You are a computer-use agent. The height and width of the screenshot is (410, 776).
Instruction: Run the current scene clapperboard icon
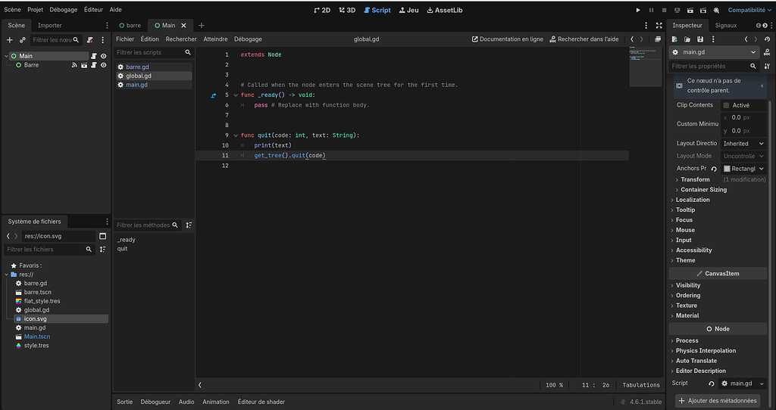690,10
